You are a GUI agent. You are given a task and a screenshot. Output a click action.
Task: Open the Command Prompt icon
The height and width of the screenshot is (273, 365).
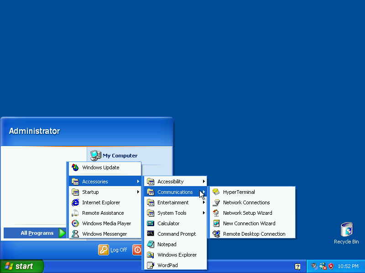pos(151,233)
